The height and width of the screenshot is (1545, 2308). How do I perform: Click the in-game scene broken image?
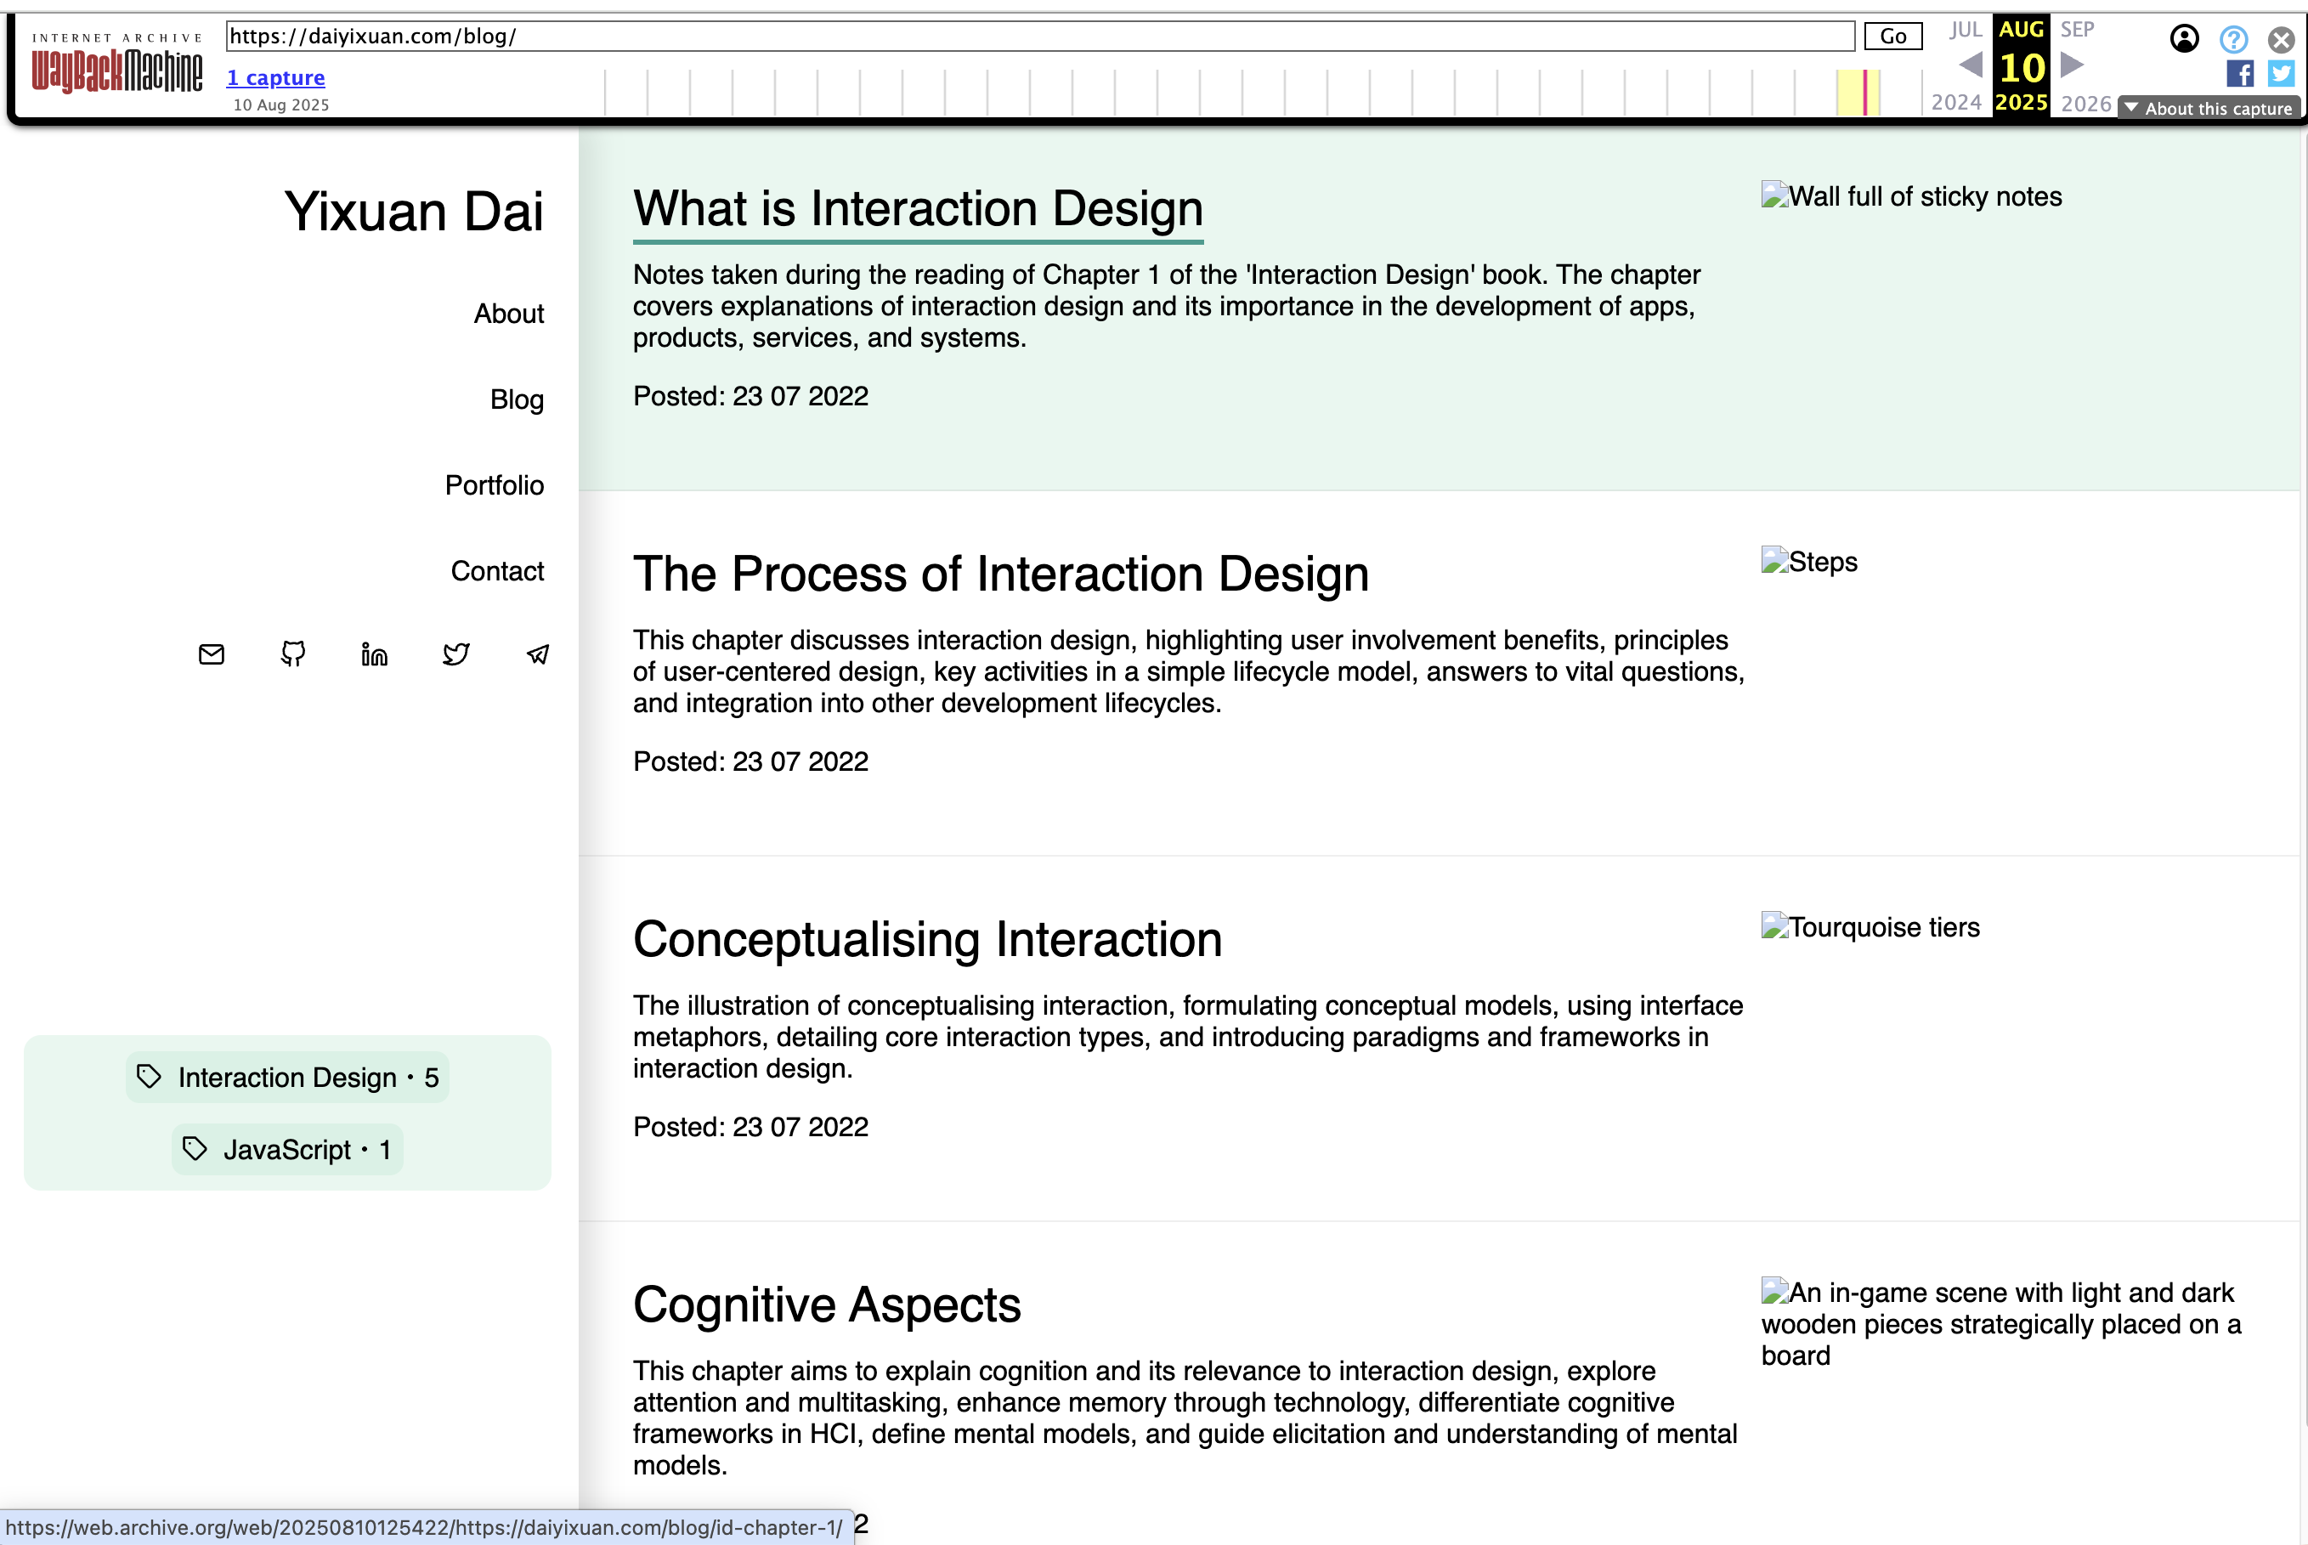click(2001, 1323)
